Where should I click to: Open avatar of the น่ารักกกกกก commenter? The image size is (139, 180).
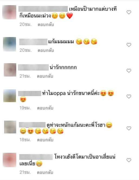[x=10, y=70]
